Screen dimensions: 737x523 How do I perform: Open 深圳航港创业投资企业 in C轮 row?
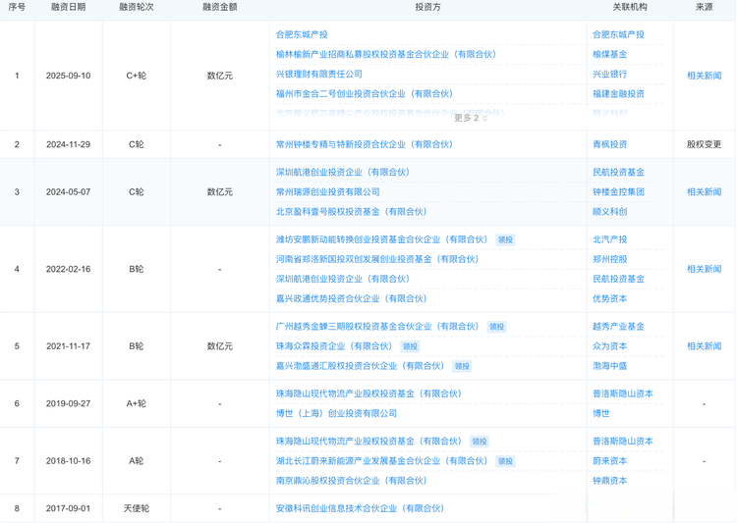[x=342, y=173]
